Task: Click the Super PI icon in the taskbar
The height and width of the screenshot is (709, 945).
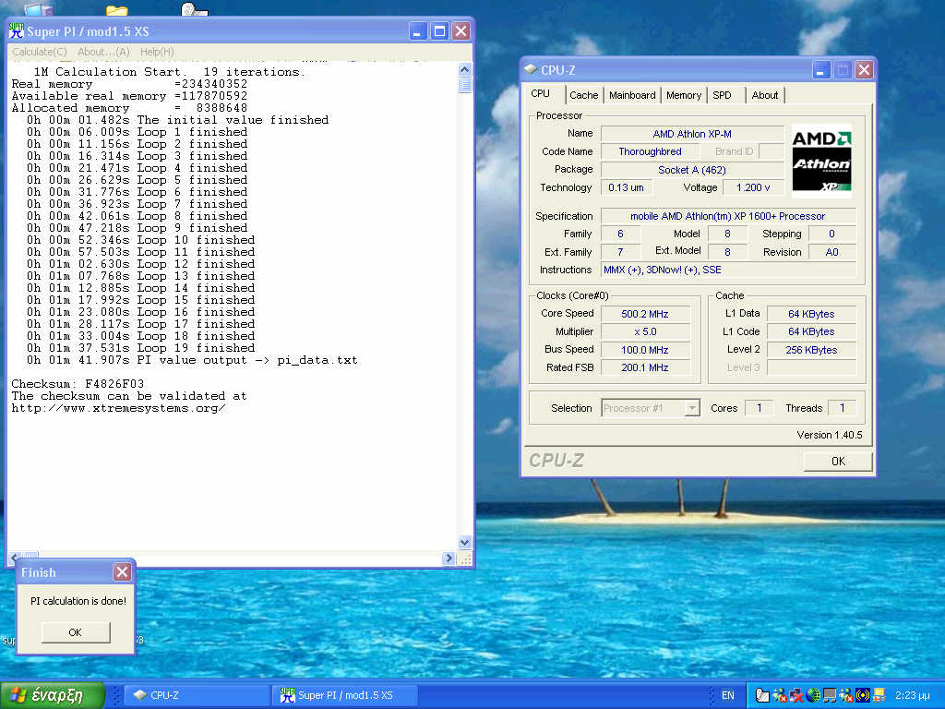Action: (x=288, y=695)
